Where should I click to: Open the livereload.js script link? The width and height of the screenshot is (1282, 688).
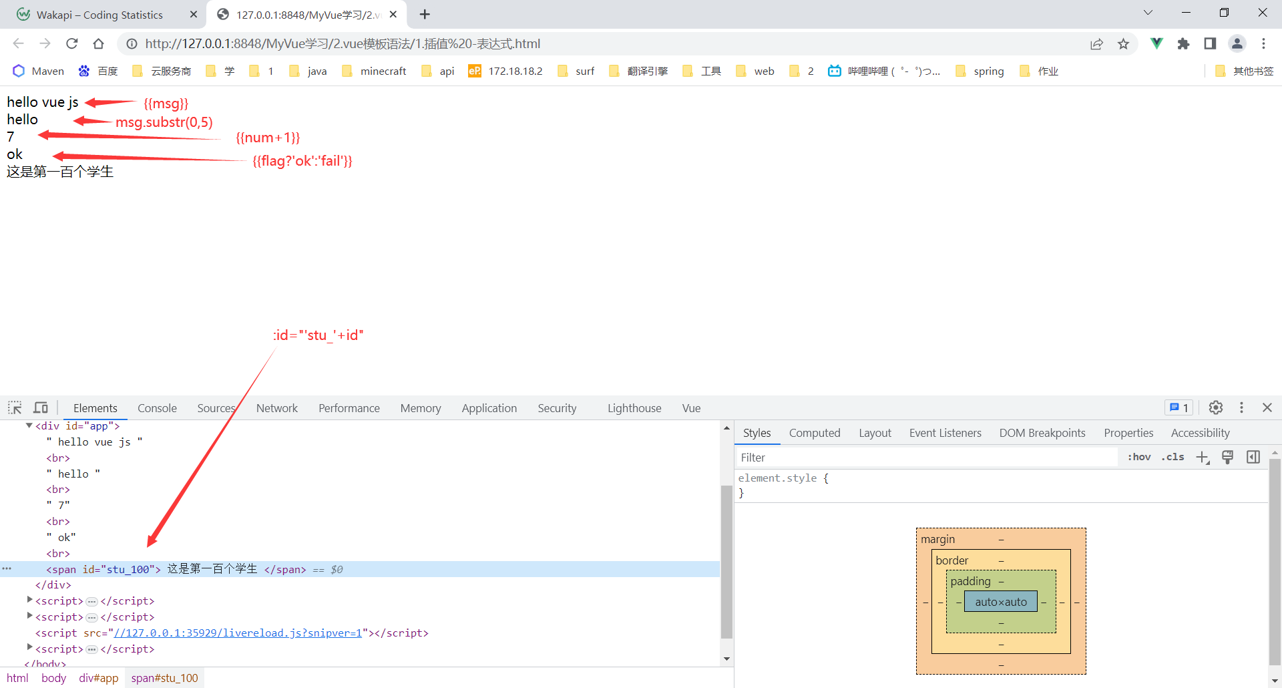(x=238, y=633)
